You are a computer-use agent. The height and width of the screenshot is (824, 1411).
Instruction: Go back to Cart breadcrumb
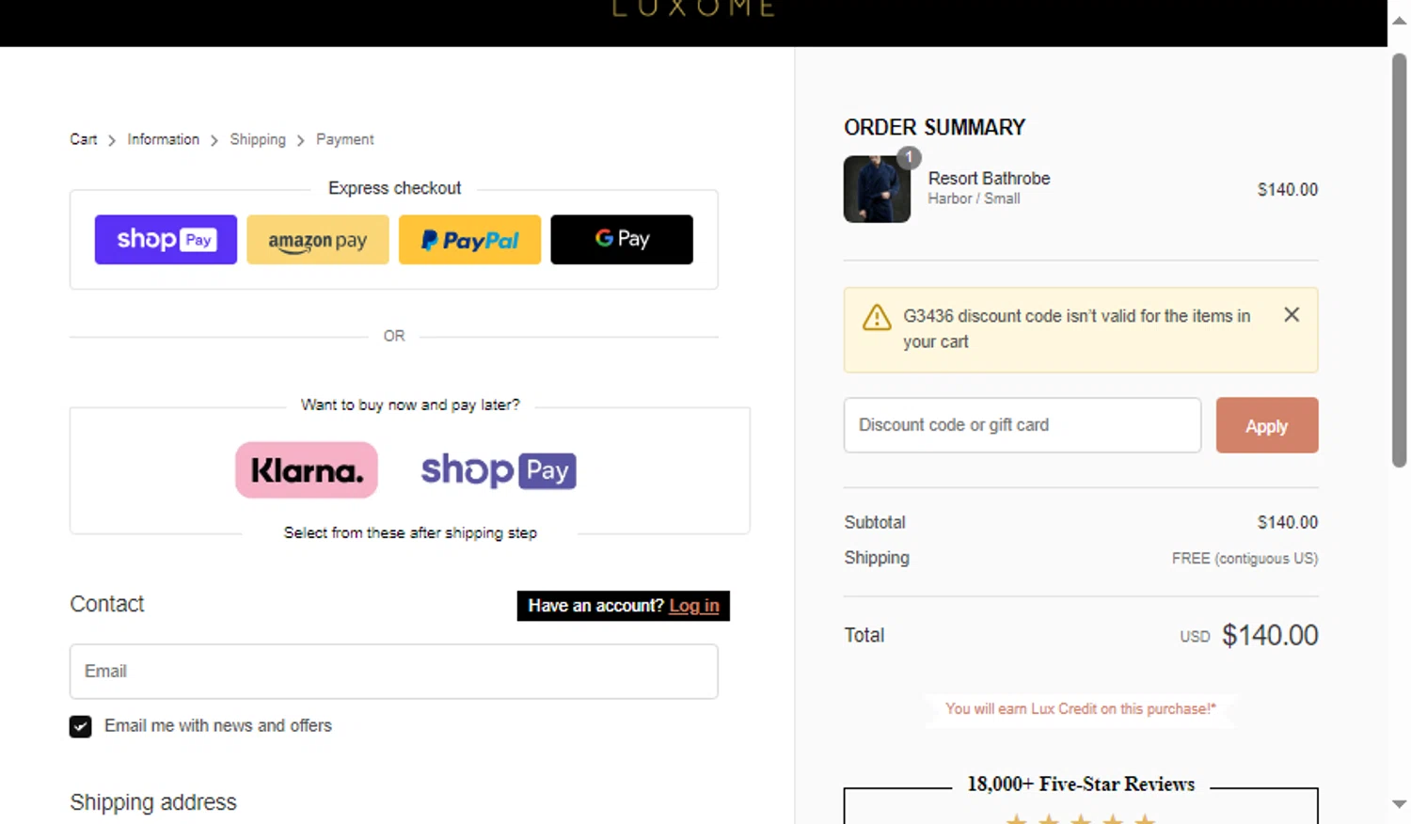[x=84, y=139]
